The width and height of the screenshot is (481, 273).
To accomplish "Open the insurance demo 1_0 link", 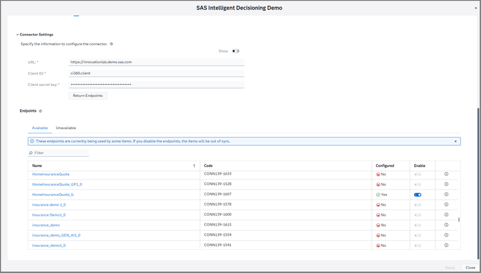I will [x=49, y=205].
